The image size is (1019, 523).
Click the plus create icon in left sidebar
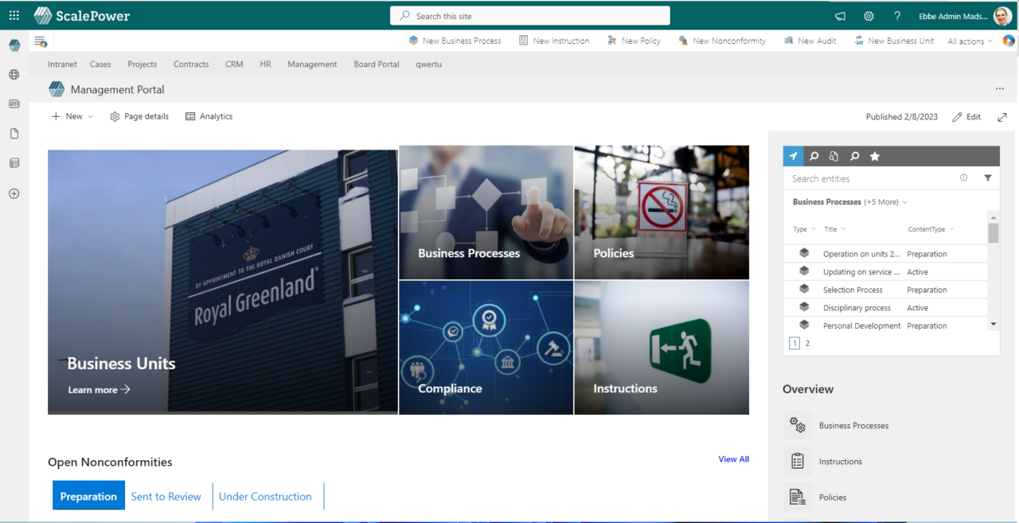point(14,193)
